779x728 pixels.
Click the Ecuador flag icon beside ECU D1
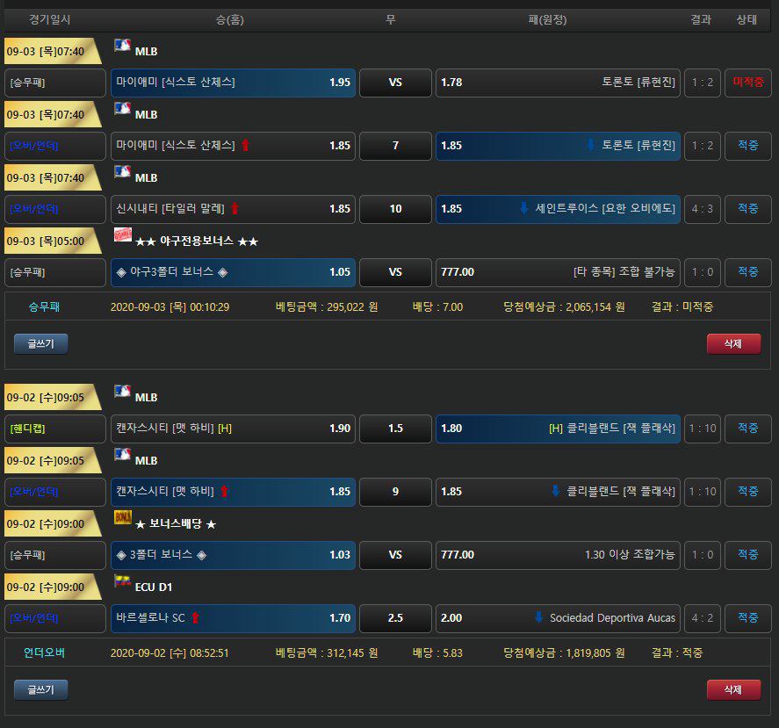pos(122,582)
